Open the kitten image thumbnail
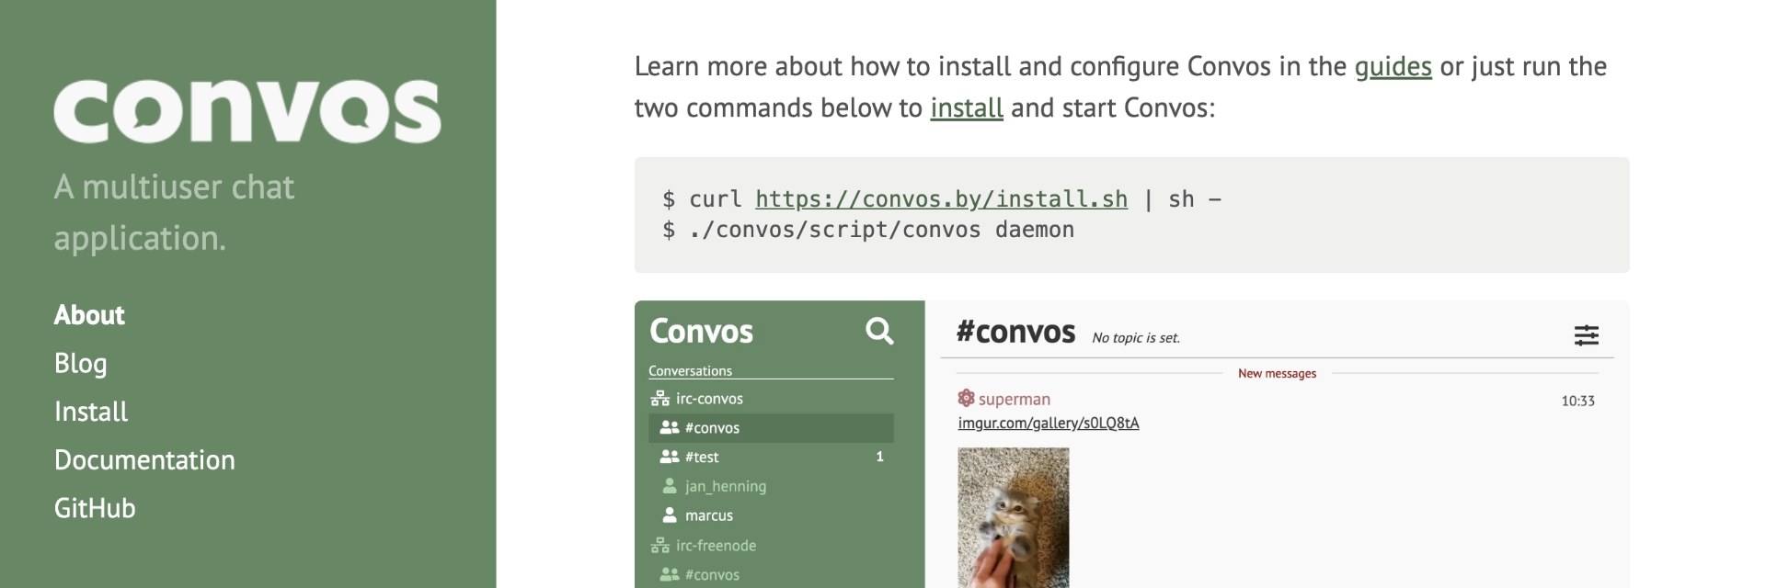This screenshot has height=588, width=1766. [1014, 517]
